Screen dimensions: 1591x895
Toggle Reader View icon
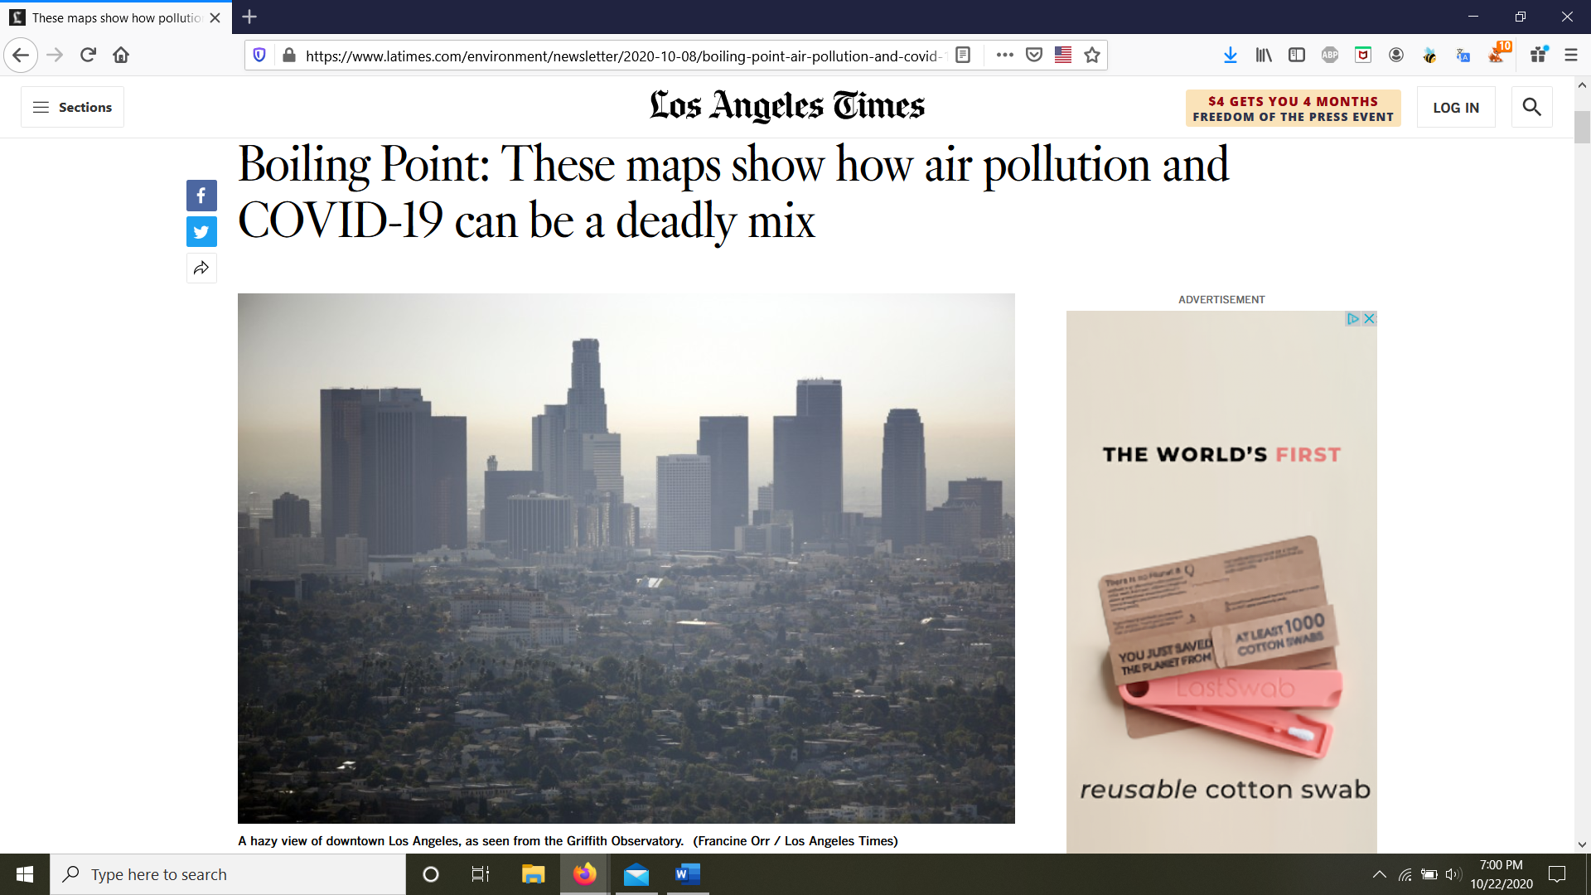(x=963, y=56)
